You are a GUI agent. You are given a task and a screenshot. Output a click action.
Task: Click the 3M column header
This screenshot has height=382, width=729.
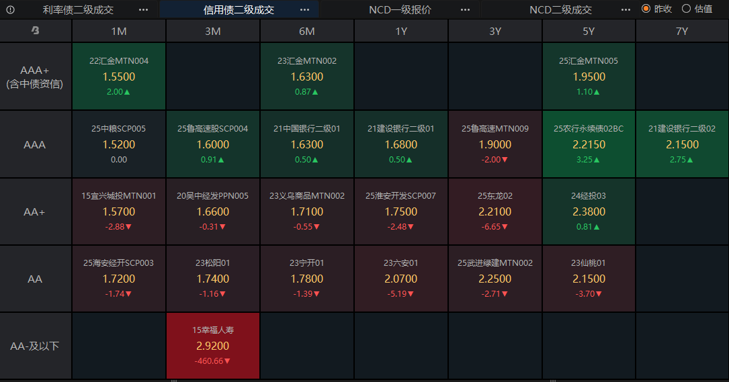point(212,31)
